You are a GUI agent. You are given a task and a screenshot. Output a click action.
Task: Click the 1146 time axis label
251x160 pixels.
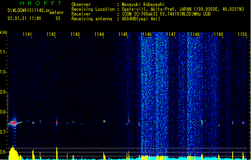click(x=147, y=34)
